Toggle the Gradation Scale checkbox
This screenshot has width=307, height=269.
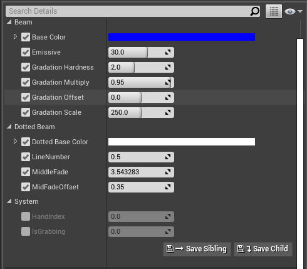point(26,112)
